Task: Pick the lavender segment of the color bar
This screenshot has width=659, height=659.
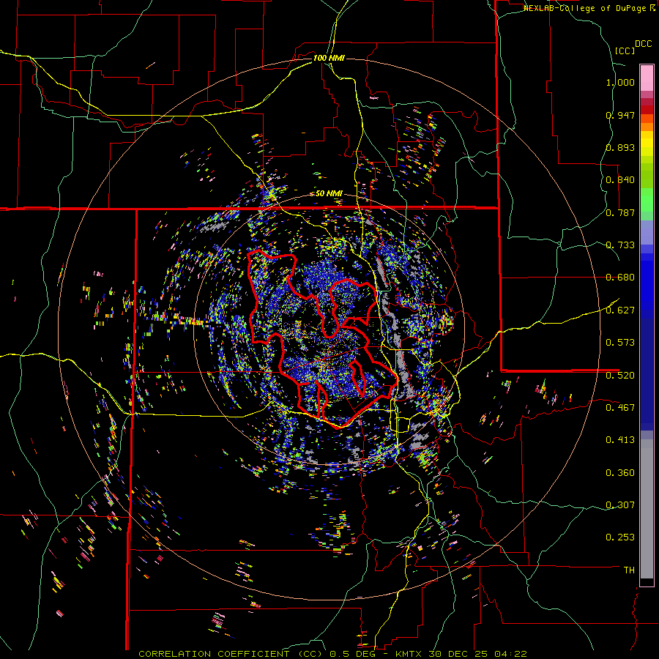Action: pos(647,232)
